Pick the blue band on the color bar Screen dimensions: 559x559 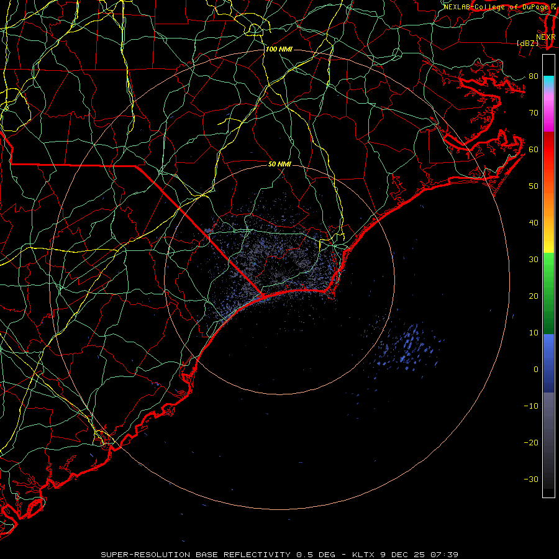[x=548, y=363]
